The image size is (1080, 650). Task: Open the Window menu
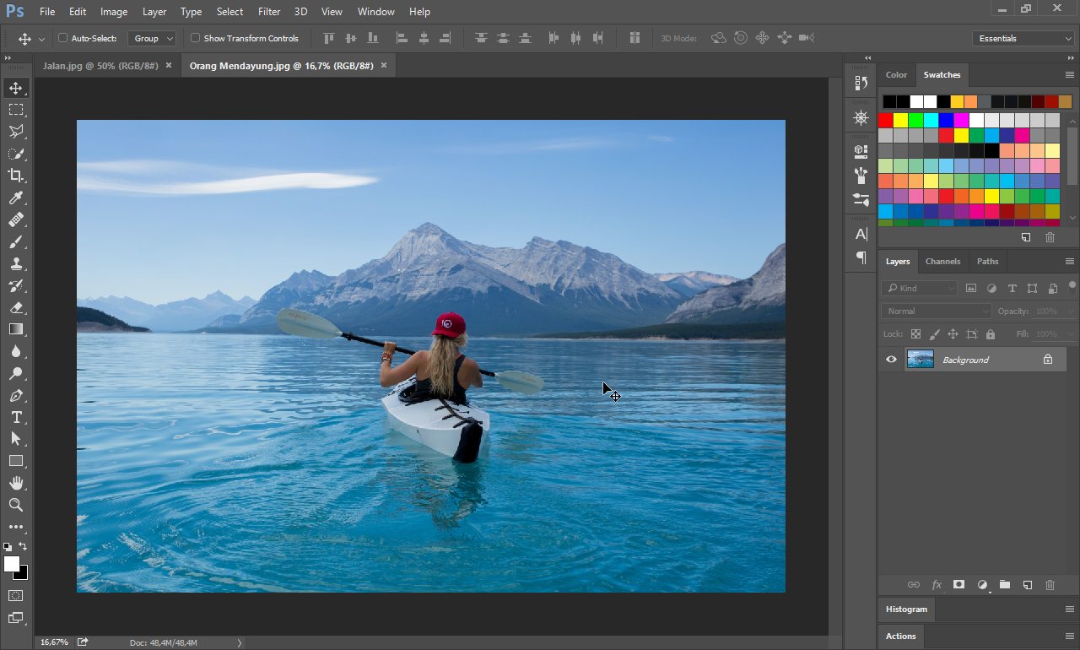click(375, 12)
